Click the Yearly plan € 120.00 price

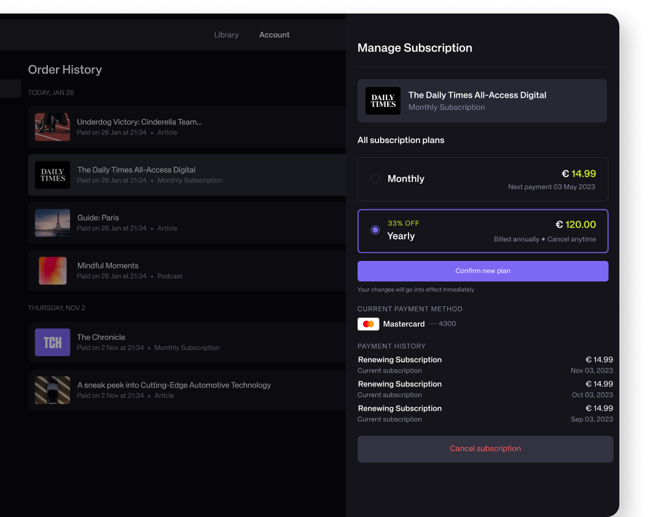click(576, 225)
